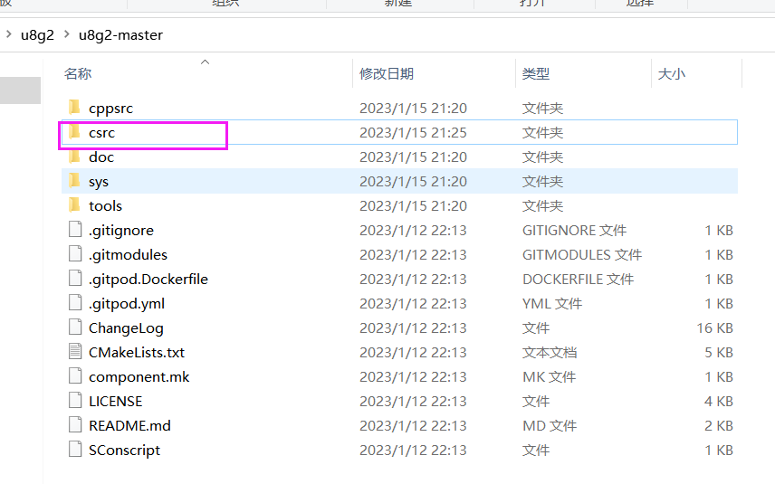
Task: Click the YML 文件 type cell
Action: [552, 303]
